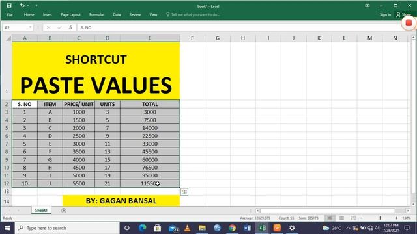Click the Quick Analysis icon below table
This screenshot has width=417, height=234.
[x=184, y=192]
